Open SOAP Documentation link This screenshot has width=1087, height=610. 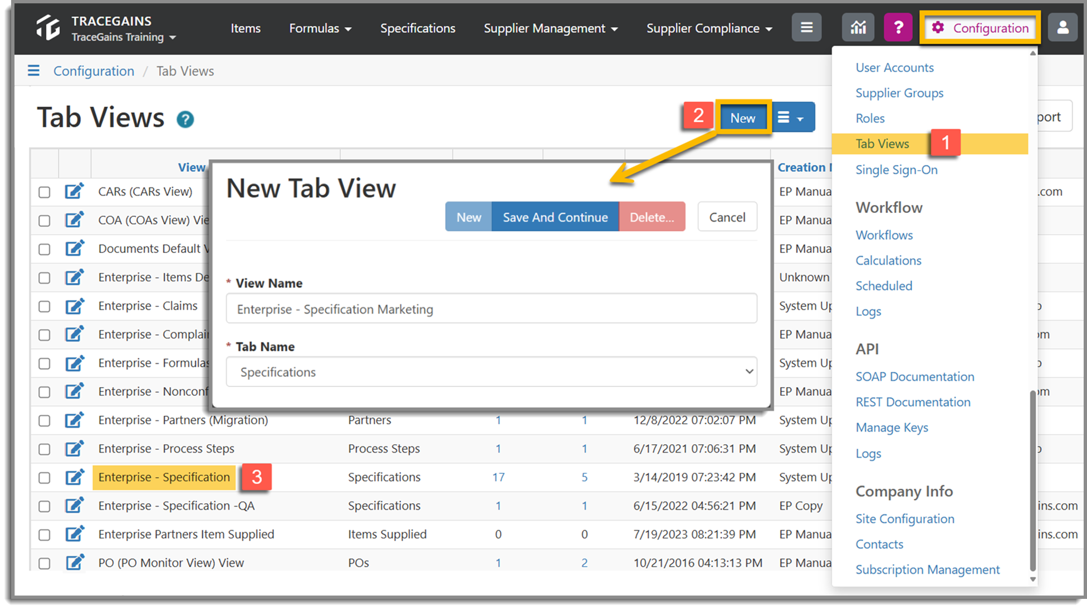click(915, 376)
